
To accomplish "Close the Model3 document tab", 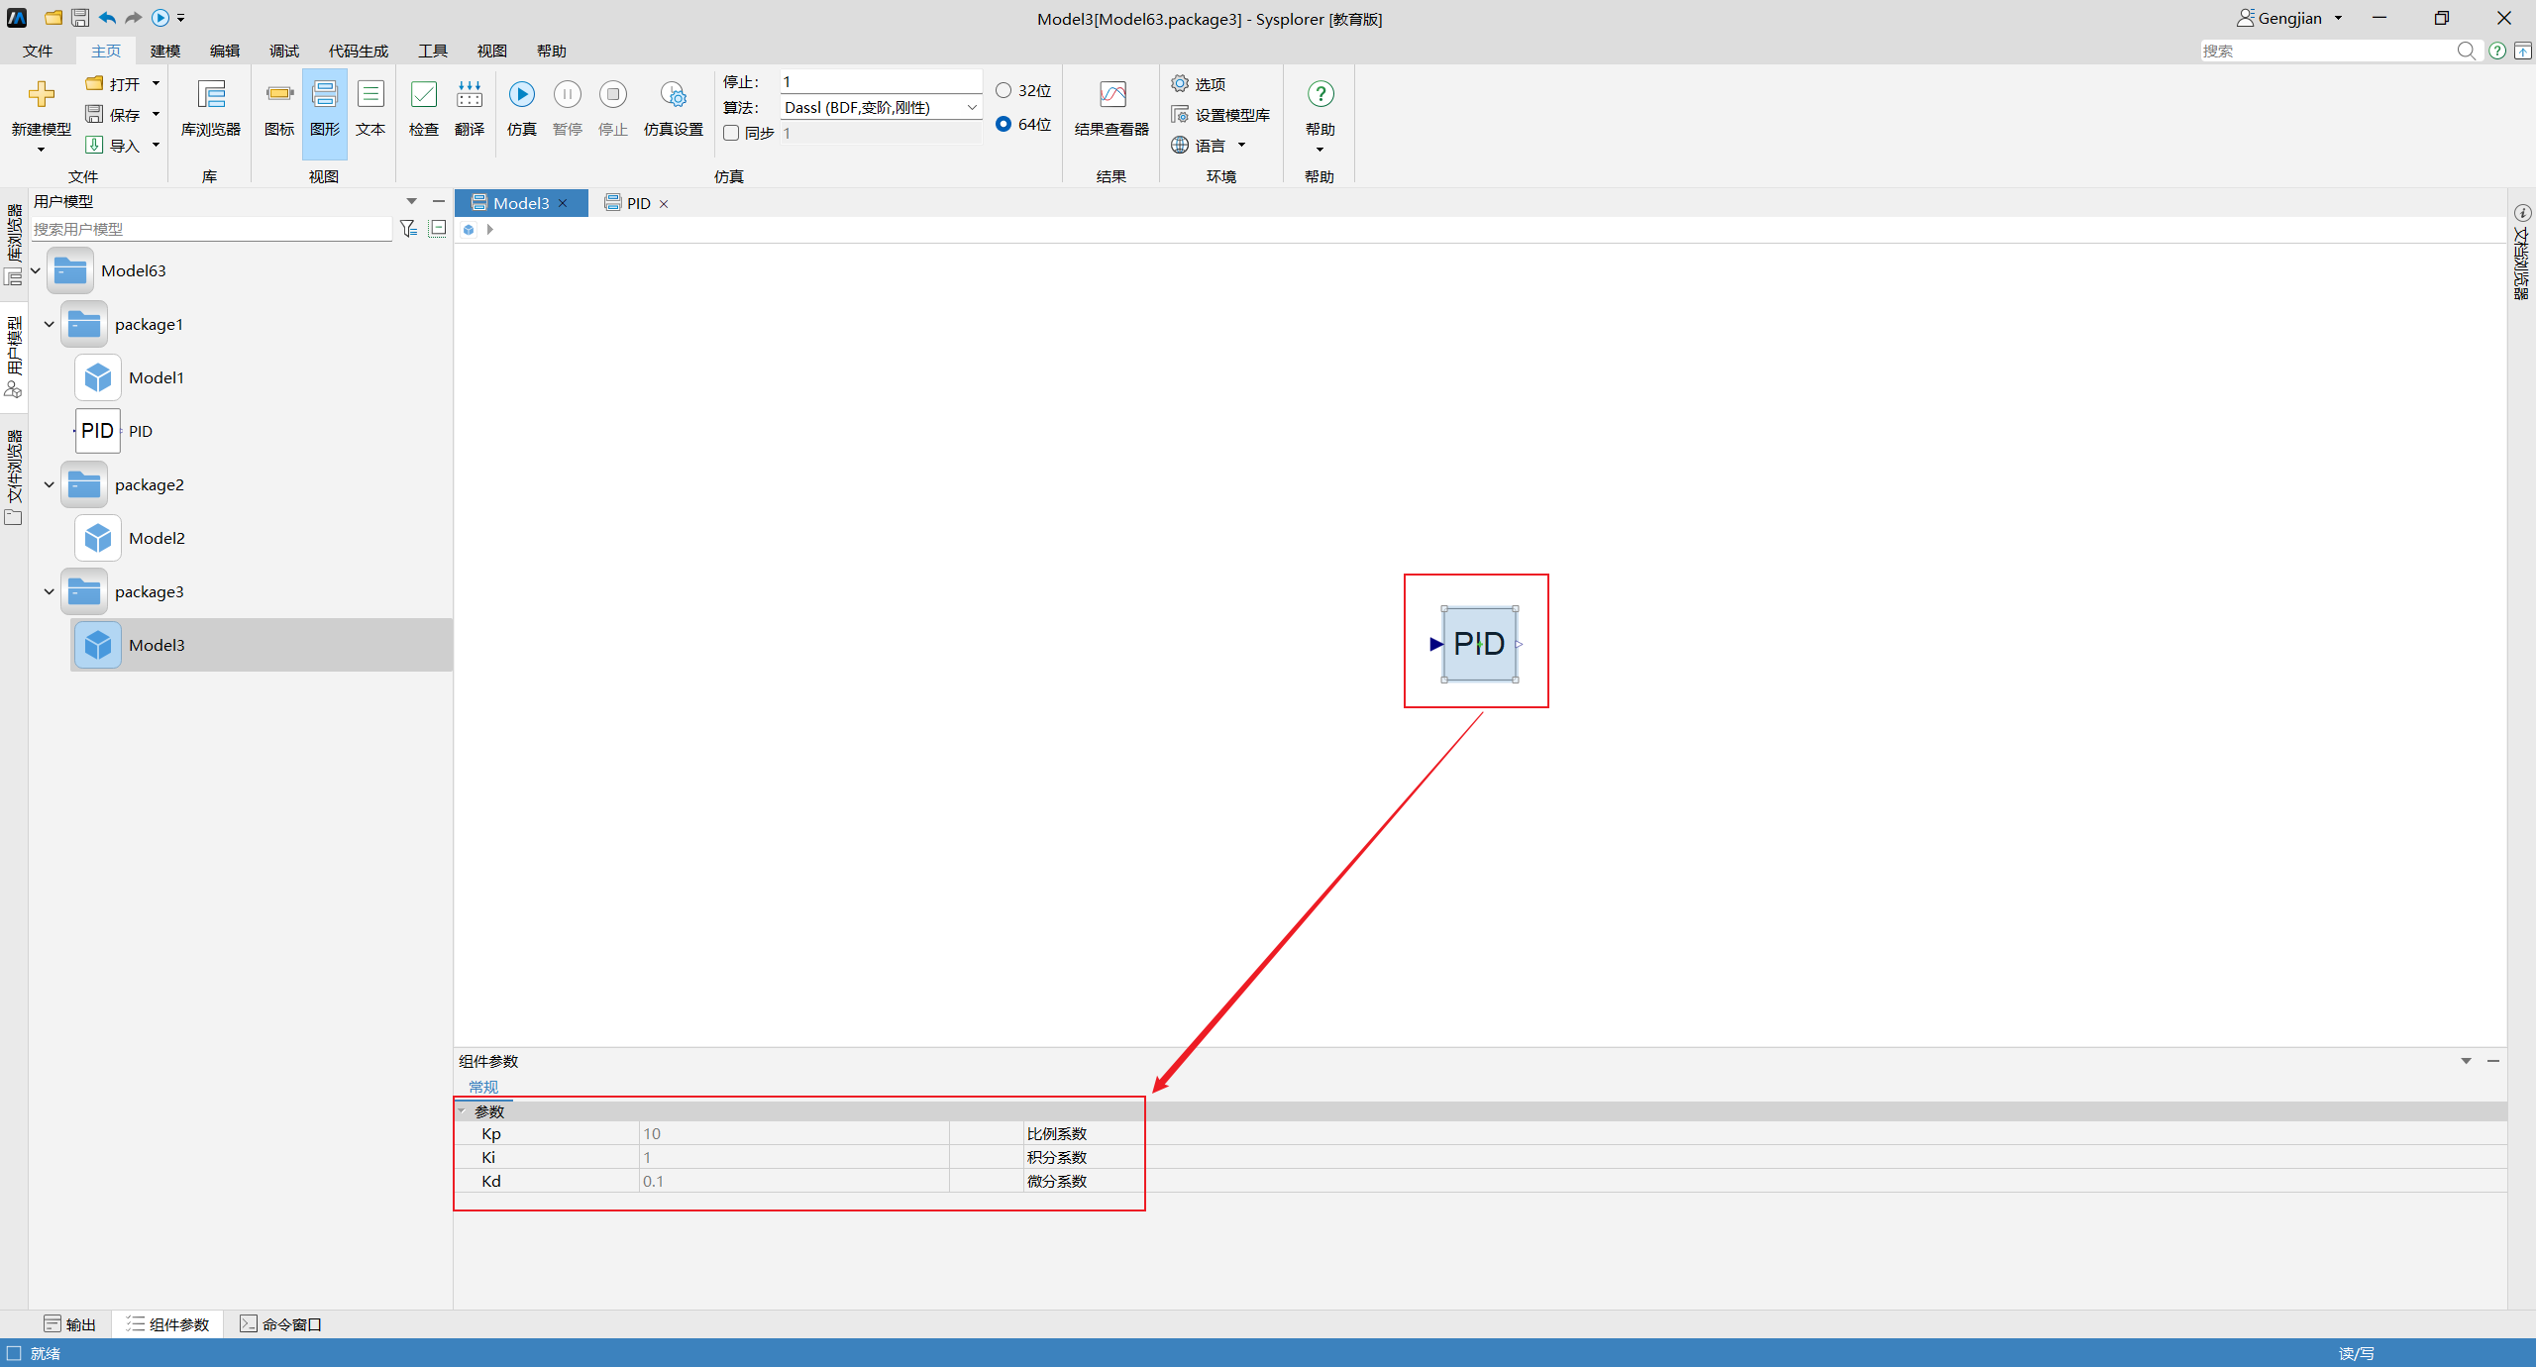I will pos(564,204).
